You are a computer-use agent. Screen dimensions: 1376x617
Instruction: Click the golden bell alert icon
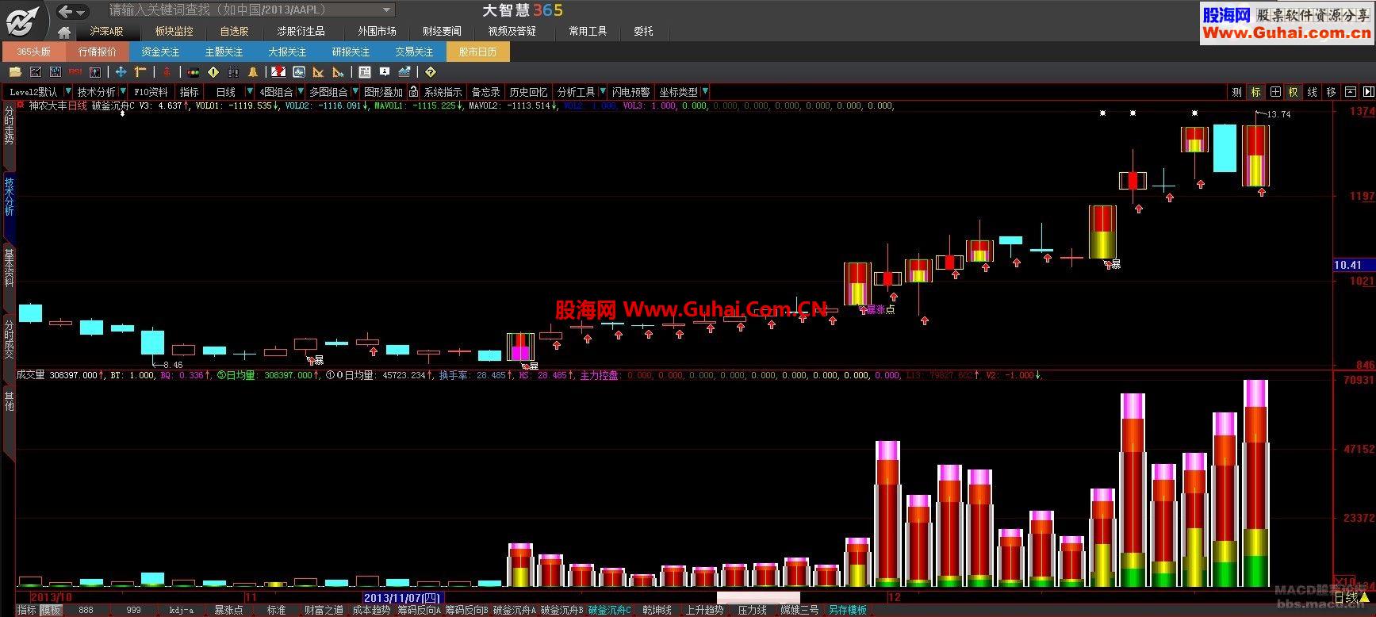pyautogui.click(x=253, y=72)
